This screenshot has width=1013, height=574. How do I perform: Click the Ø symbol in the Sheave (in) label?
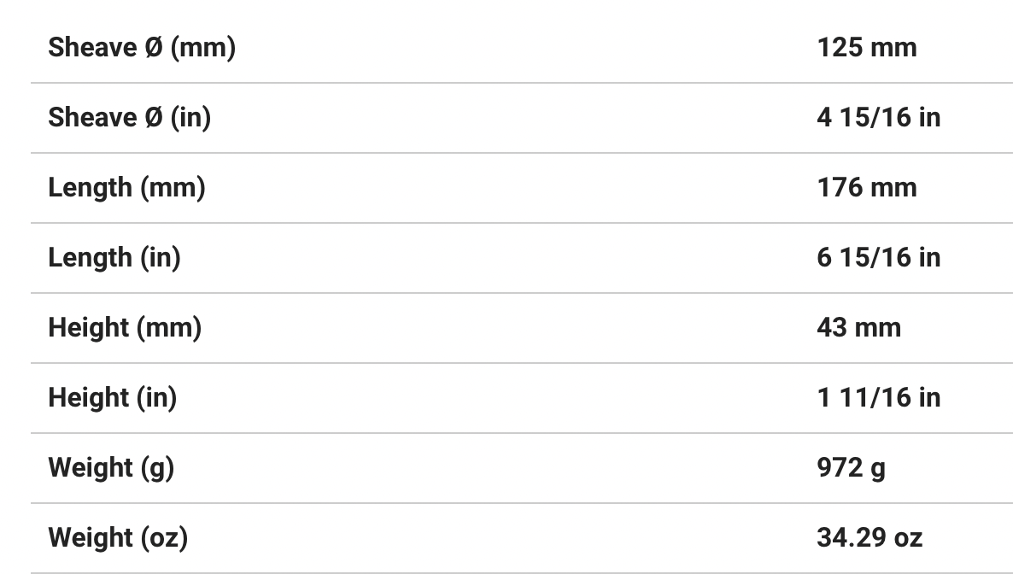pyautogui.click(x=153, y=118)
